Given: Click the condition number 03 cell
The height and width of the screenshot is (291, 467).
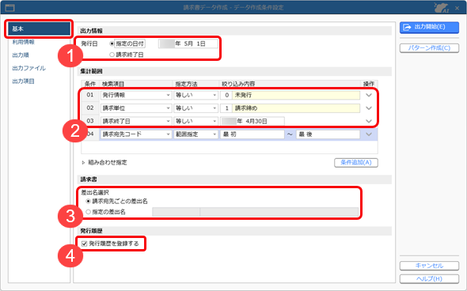Looking at the screenshot, I should point(90,121).
